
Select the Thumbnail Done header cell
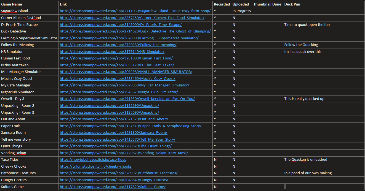pyautogui.click(x=267, y=4)
